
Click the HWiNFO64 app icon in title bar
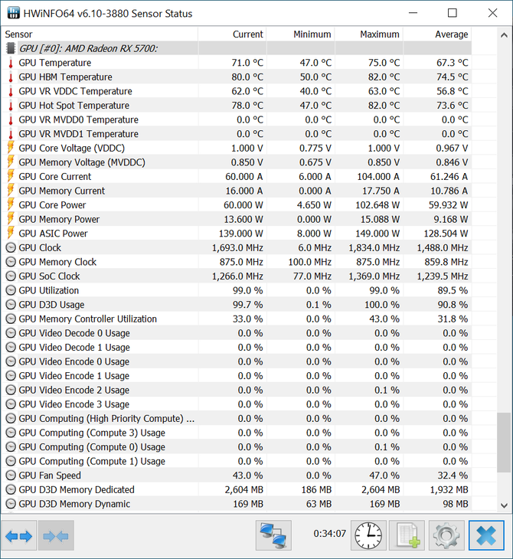pyautogui.click(x=13, y=13)
